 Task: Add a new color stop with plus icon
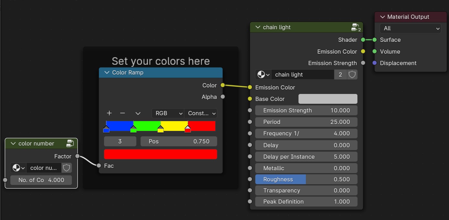[109, 113]
